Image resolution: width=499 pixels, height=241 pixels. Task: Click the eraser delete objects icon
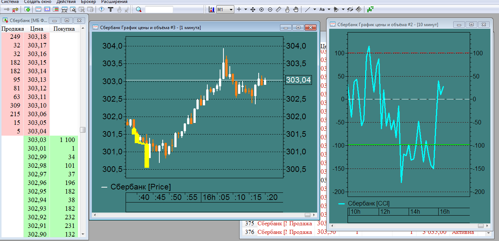click(x=359, y=9)
